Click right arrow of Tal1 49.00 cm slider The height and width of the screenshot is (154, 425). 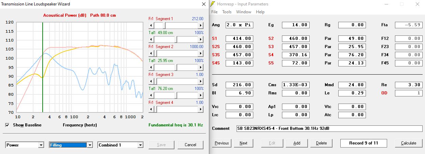(201, 39)
